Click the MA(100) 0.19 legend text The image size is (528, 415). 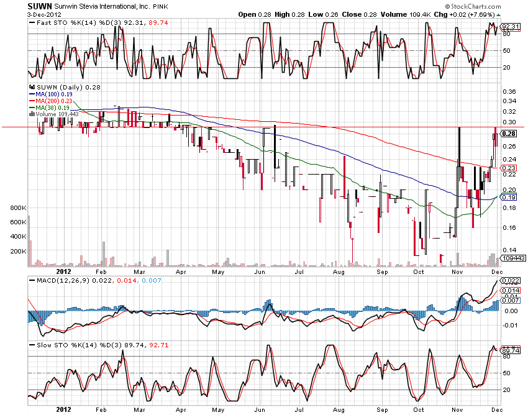click(54, 94)
